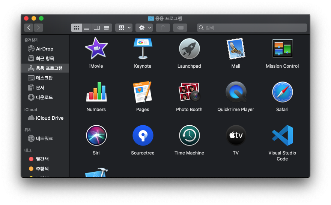This screenshot has height=205, width=331.
Task: Click the Time Machine icon
Action: pos(190,135)
